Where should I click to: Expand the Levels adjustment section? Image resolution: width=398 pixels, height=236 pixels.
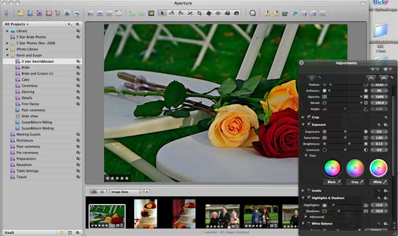pos(303,190)
